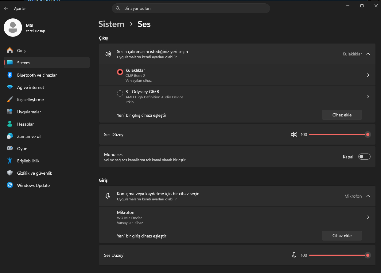
Task: Open Bluetooth ve cihazlar settings
Action: pyautogui.click(x=47, y=75)
